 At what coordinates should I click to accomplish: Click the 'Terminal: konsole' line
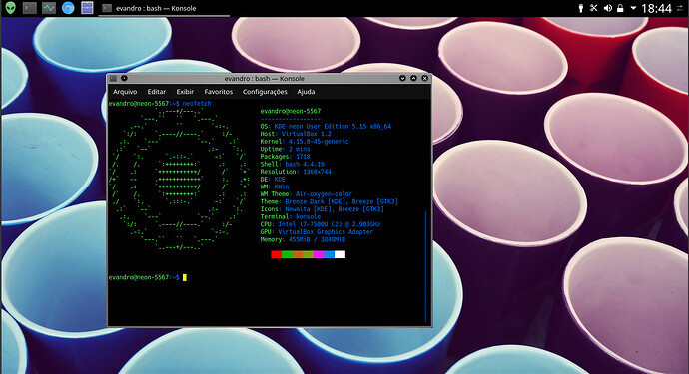point(291,216)
